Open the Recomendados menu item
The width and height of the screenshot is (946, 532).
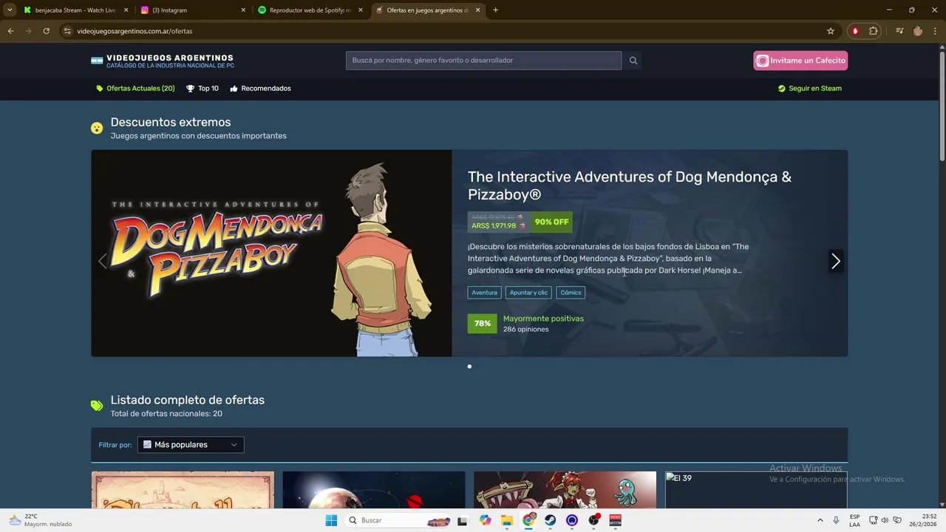click(260, 89)
